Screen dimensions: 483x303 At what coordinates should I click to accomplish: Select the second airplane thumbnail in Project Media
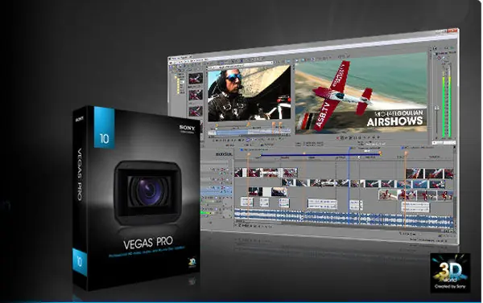pyautogui.click(x=196, y=95)
